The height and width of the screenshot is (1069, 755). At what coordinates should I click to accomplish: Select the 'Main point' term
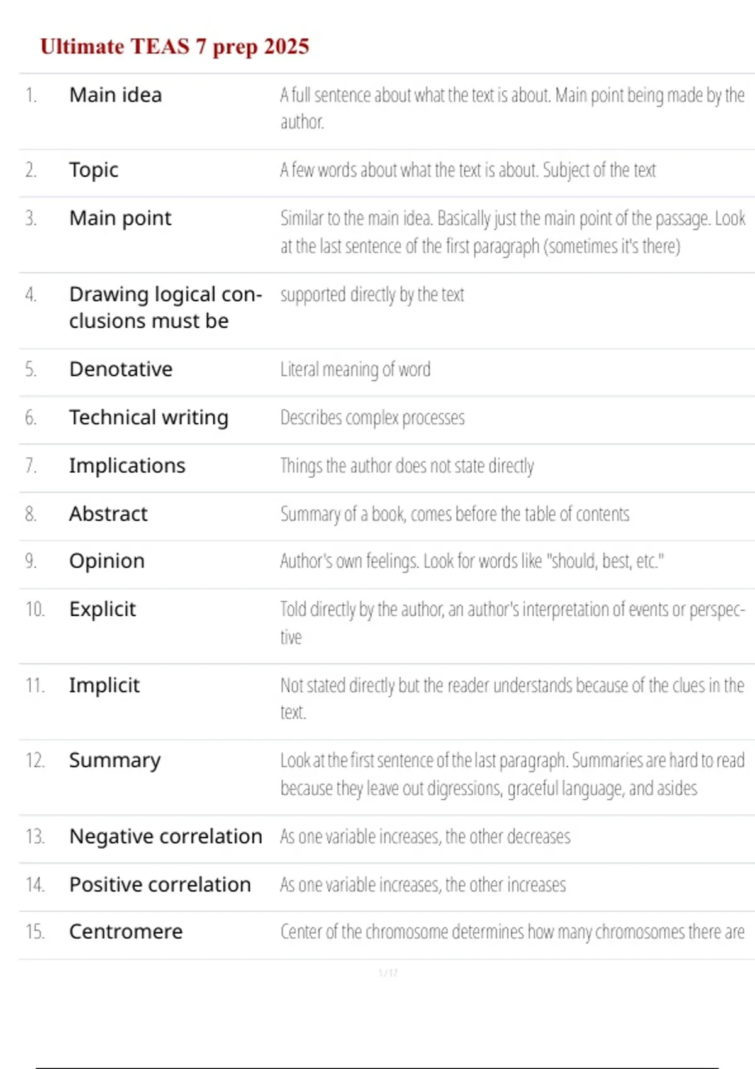pyautogui.click(x=120, y=218)
